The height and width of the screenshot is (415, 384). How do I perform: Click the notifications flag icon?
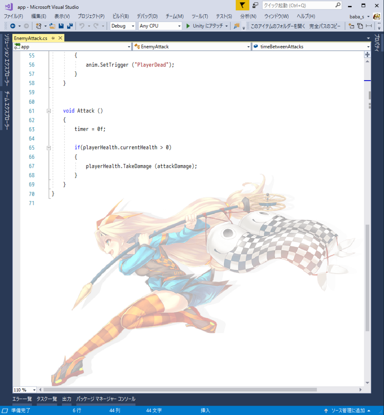pyautogui.click(x=242, y=5)
